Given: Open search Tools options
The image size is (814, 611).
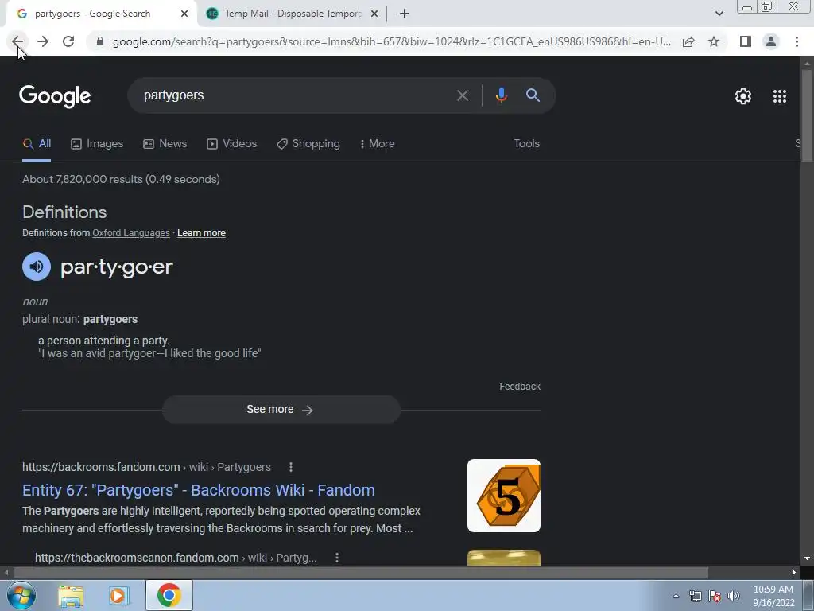Looking at the screenshot, I should pyautogui.click(x=526, y=144).
